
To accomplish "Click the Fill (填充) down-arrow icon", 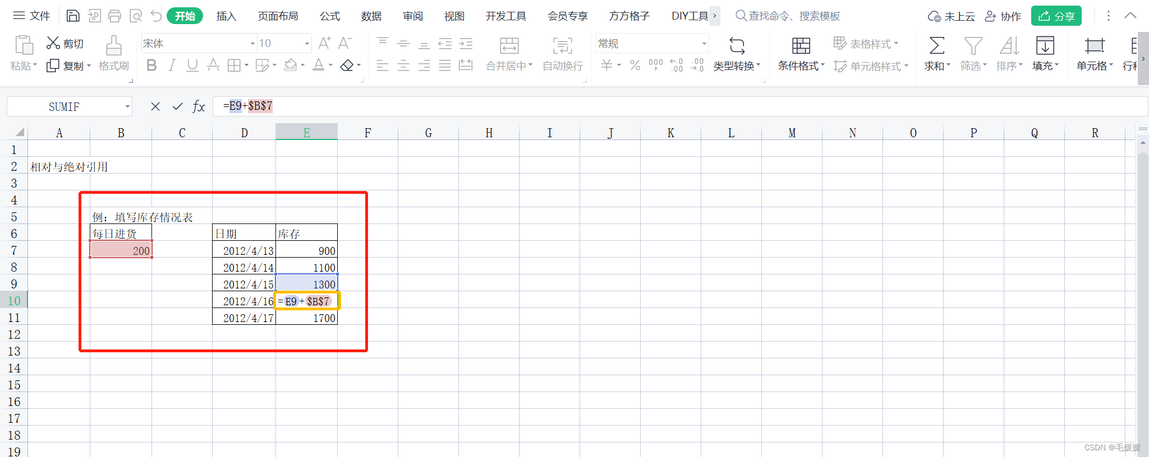I will point(1045,45).
